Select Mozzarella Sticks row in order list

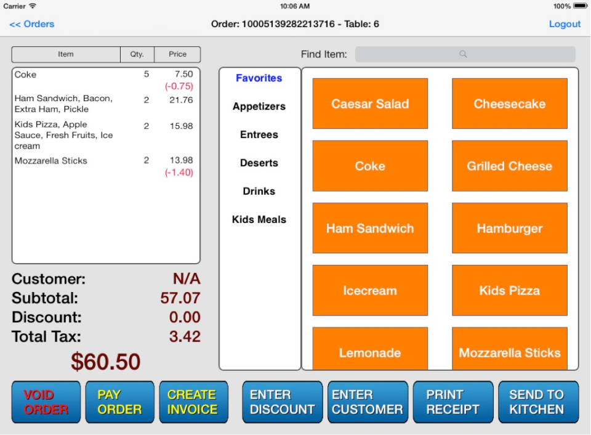[x=106, y=166]
